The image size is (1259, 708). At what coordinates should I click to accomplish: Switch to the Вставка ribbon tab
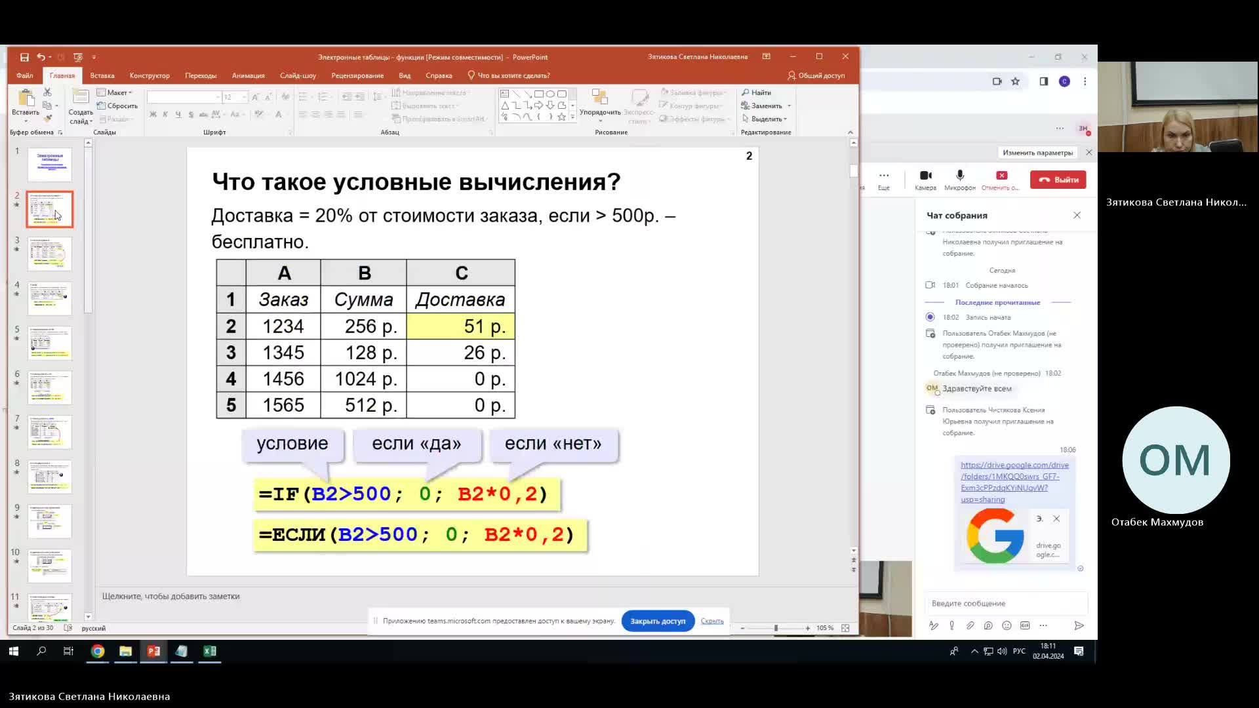click(102, 75)
